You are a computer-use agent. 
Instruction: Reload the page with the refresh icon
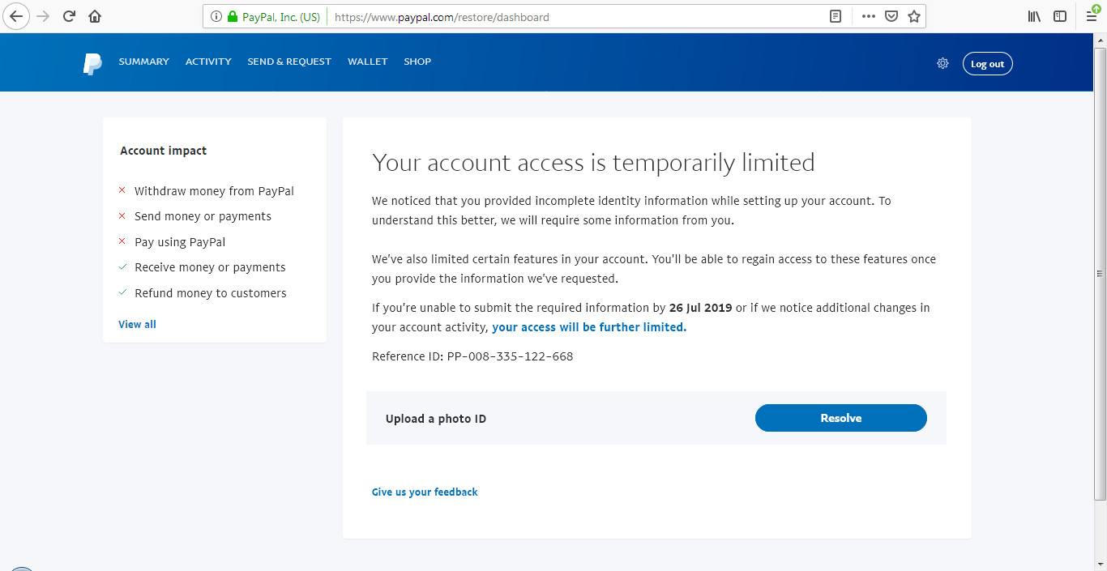[69, 16]
